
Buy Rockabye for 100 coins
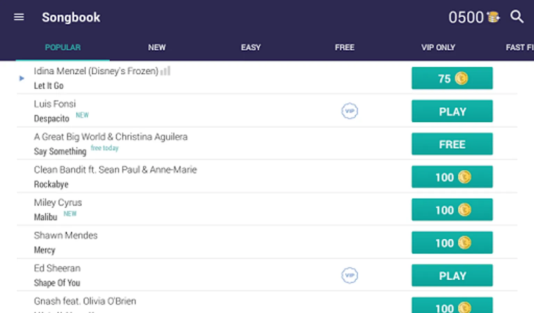click(452, 177)
